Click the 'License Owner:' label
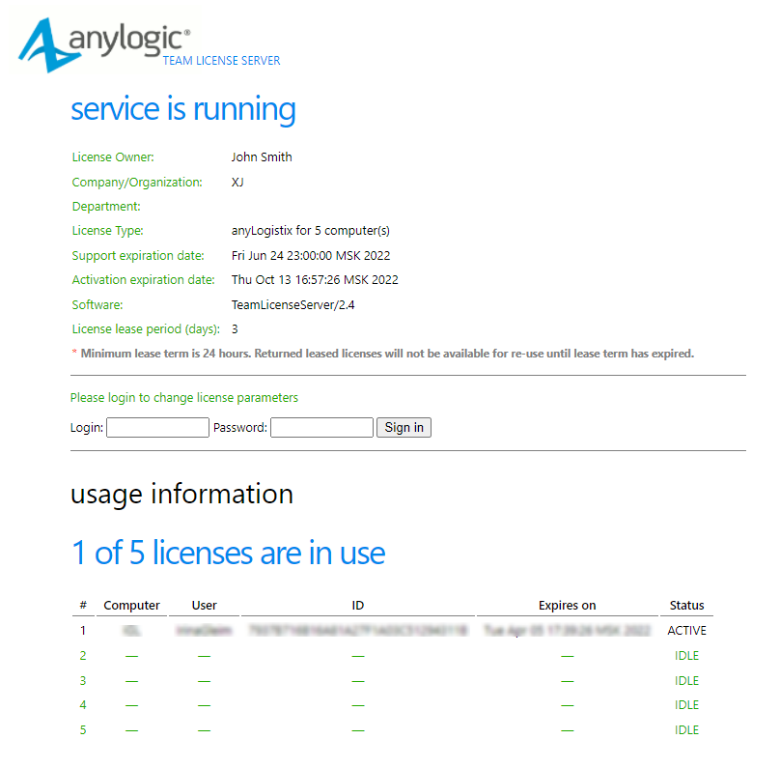The width and height of the screenshot is (780, 768). tap(113, 157)
